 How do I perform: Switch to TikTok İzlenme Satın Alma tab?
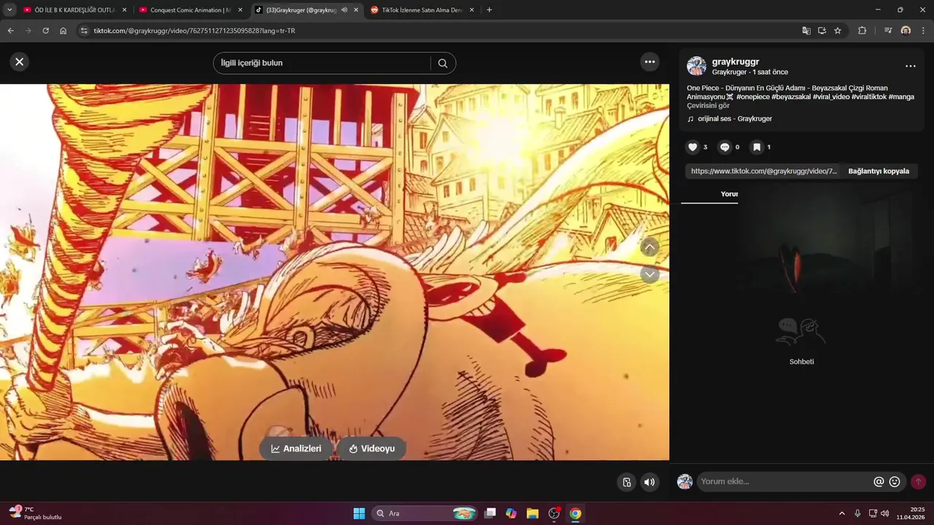click(422, 10)
